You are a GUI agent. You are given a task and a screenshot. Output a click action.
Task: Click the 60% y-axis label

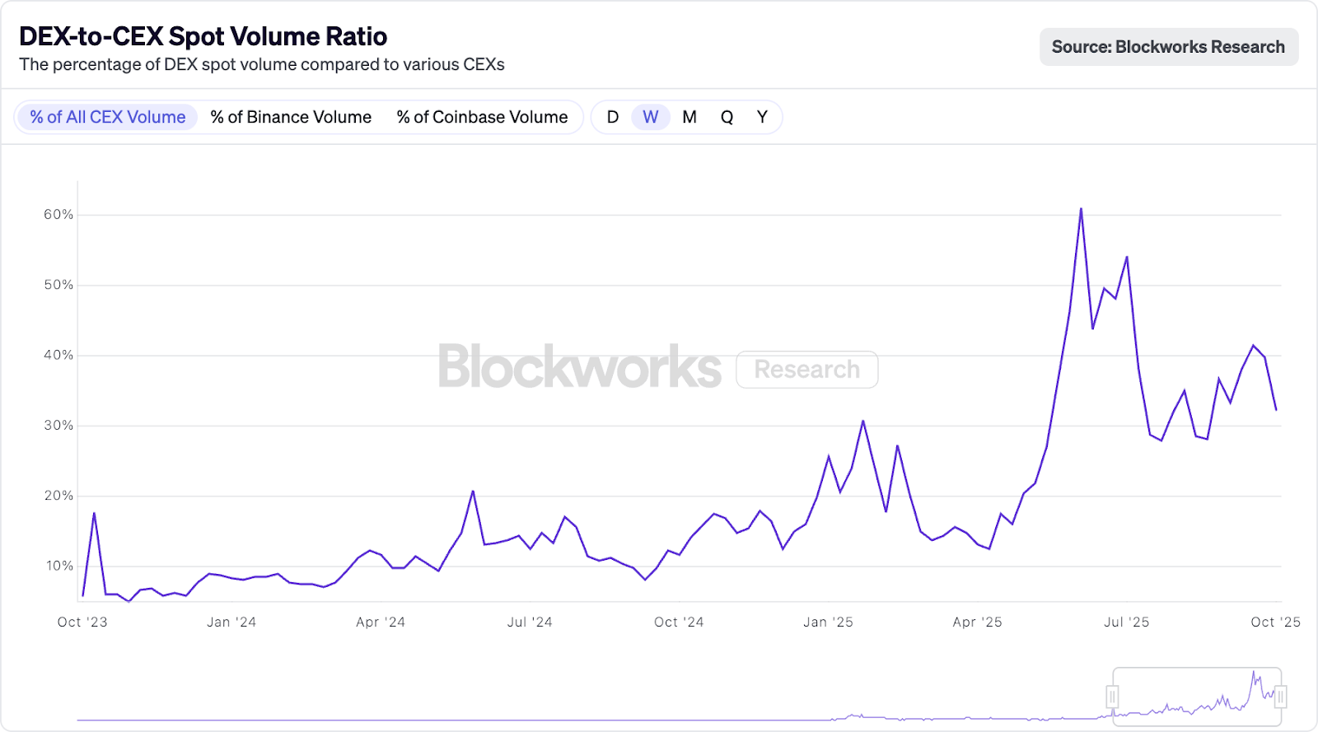[58, 215]
